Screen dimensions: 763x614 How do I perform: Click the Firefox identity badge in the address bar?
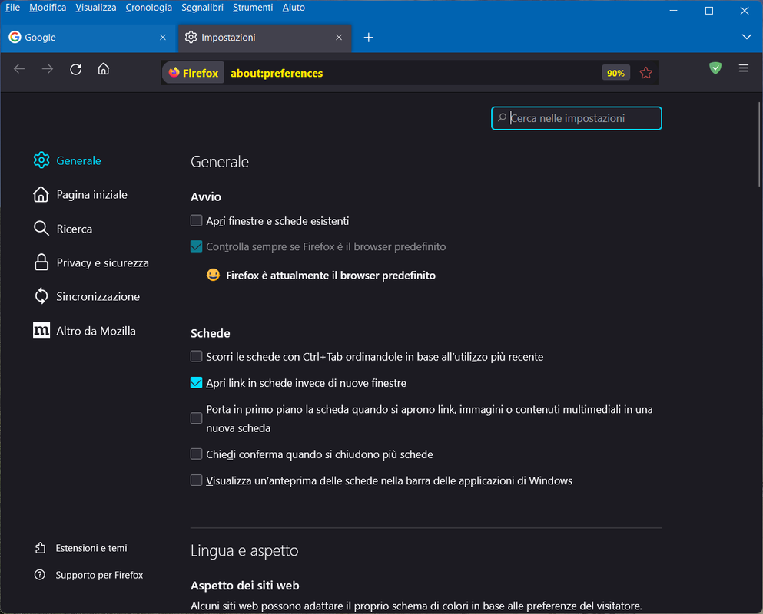pos(193,73)
